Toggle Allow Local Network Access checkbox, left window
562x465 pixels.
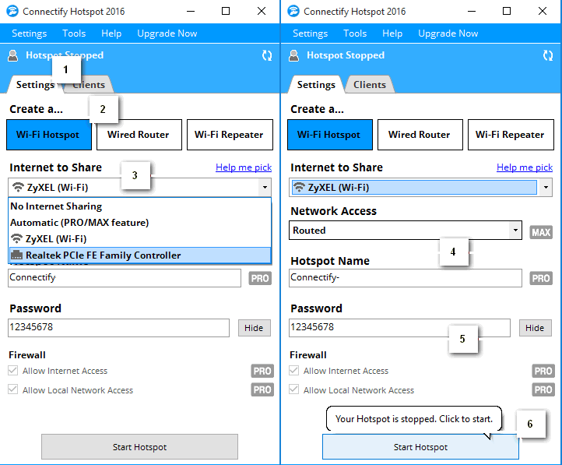(x=13, y=389)
